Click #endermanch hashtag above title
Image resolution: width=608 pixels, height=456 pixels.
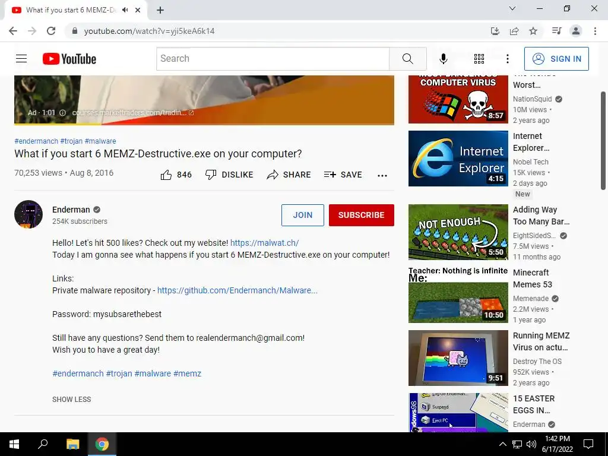[x=36, y=141]
